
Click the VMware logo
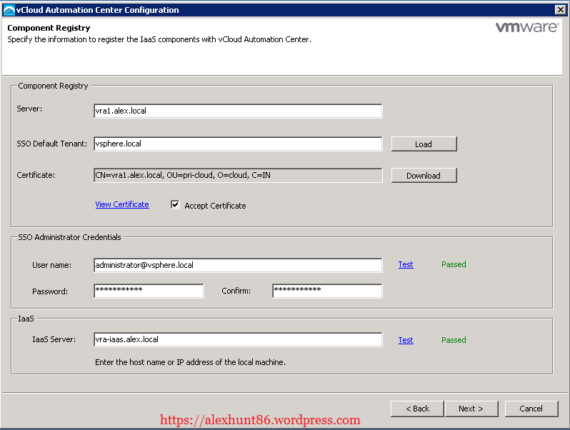(526, 28)
